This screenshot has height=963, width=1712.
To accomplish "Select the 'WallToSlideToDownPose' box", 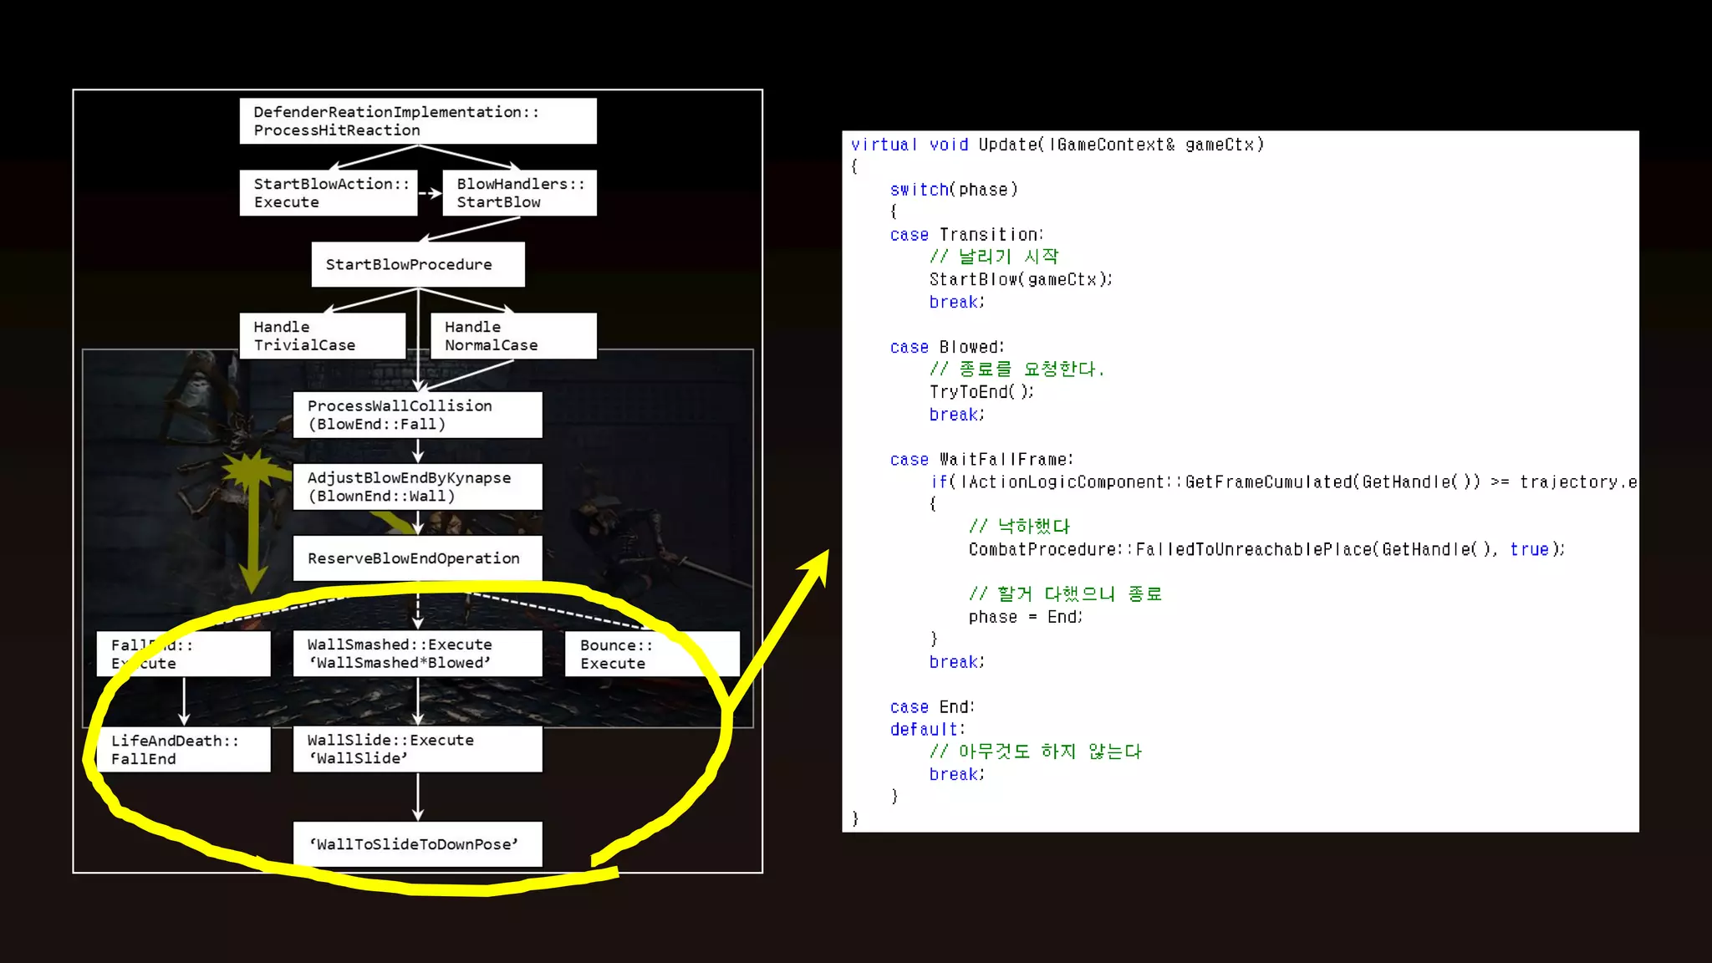I will click(x=418, y=844).
